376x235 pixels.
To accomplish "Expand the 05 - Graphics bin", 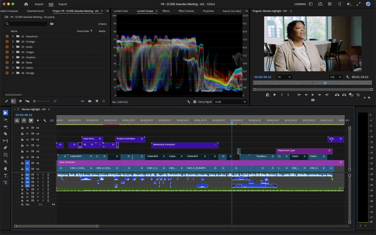I will 13,57.
